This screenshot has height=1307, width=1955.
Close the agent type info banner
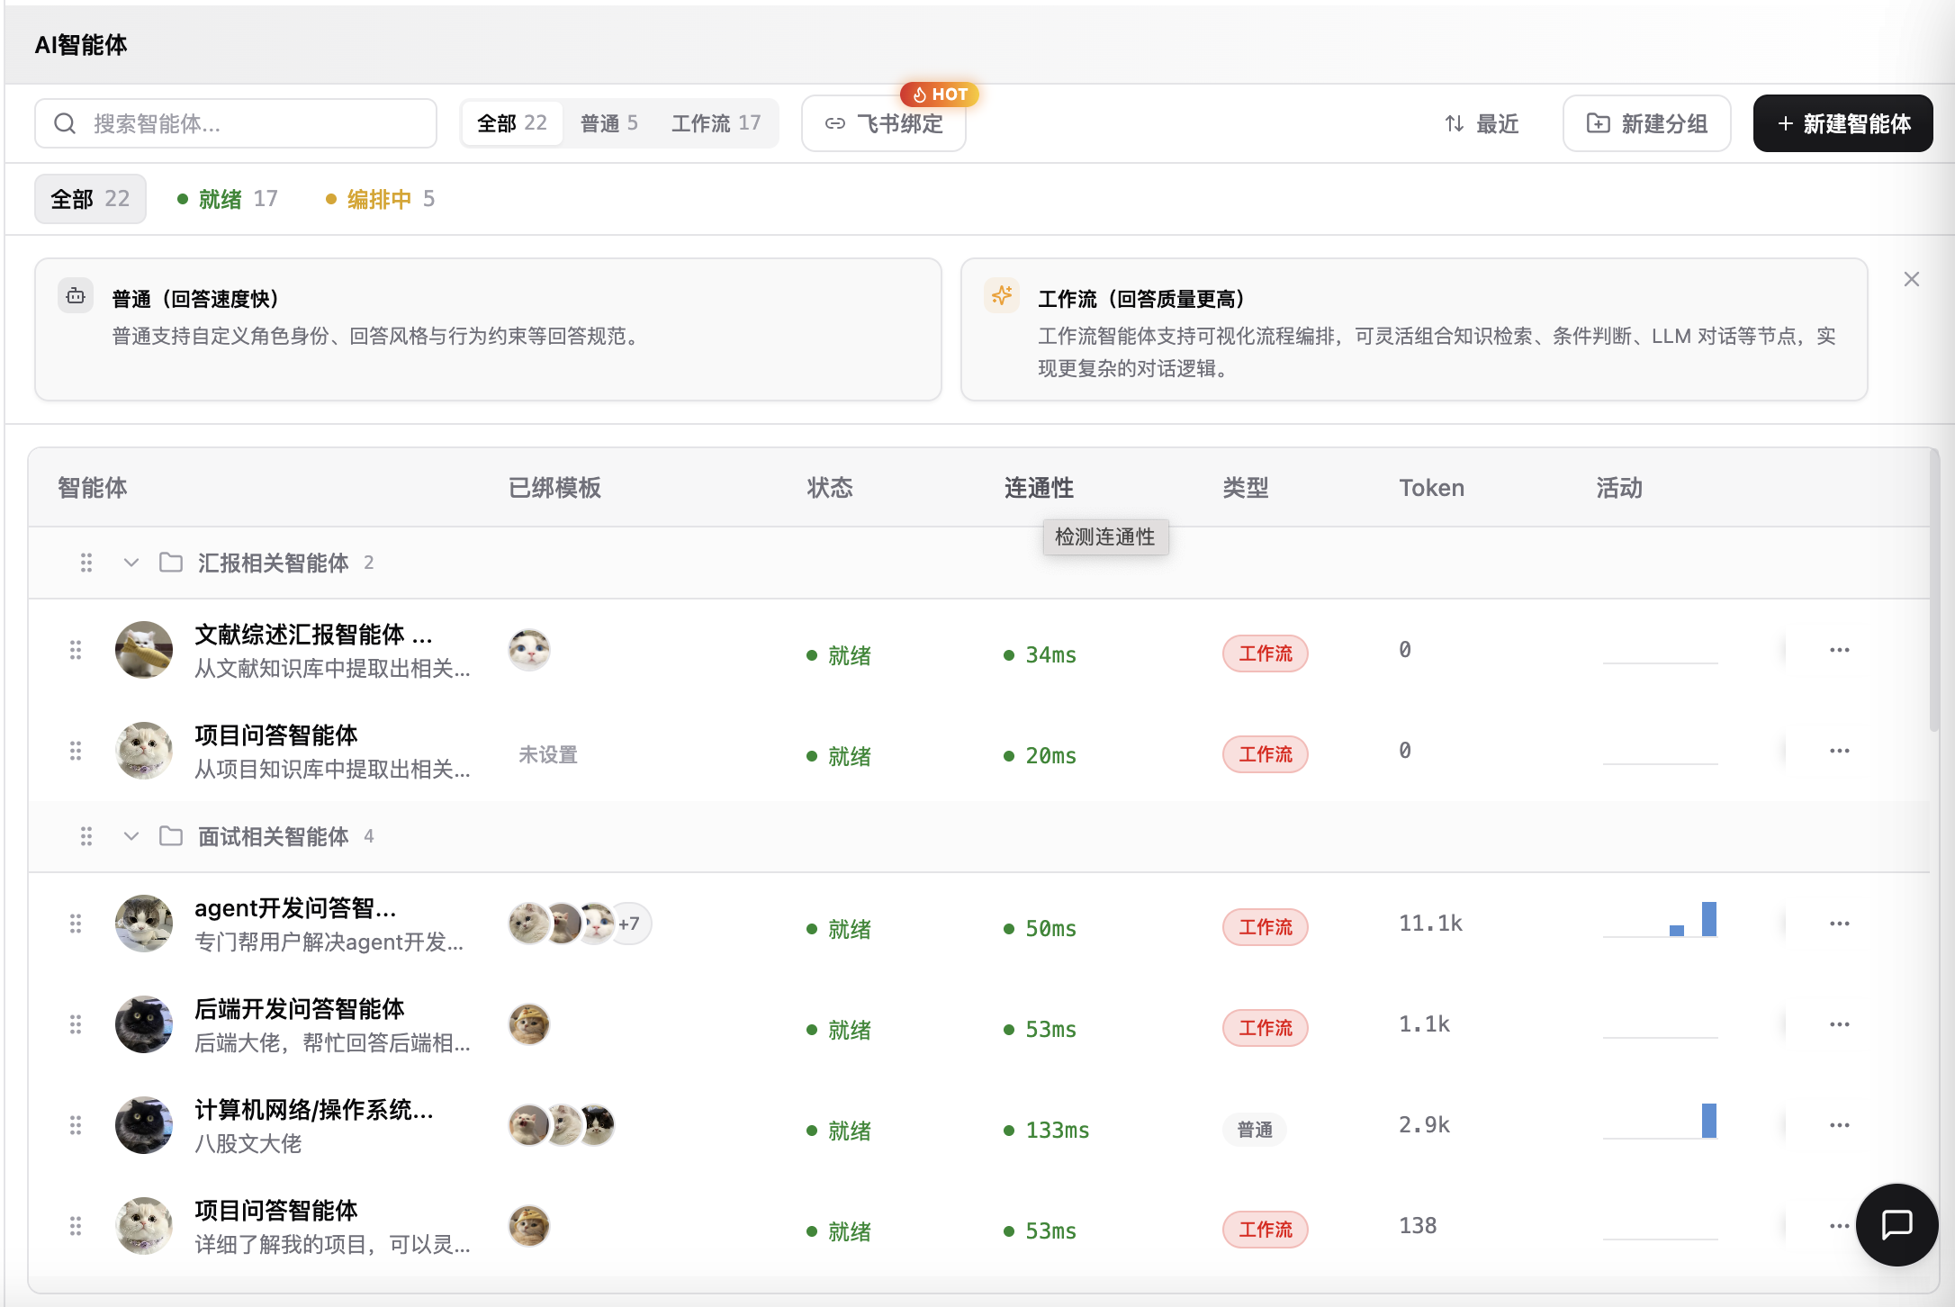coord(1912,279)
